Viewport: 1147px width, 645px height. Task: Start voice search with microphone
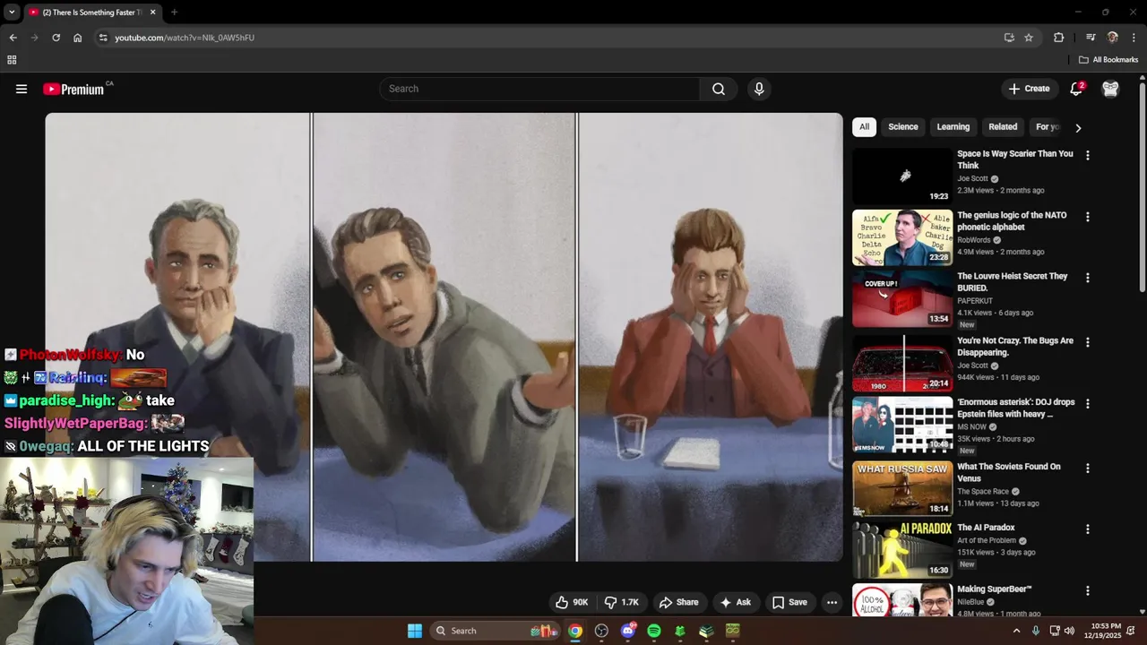pyautogui.click(x=759, y=89)
